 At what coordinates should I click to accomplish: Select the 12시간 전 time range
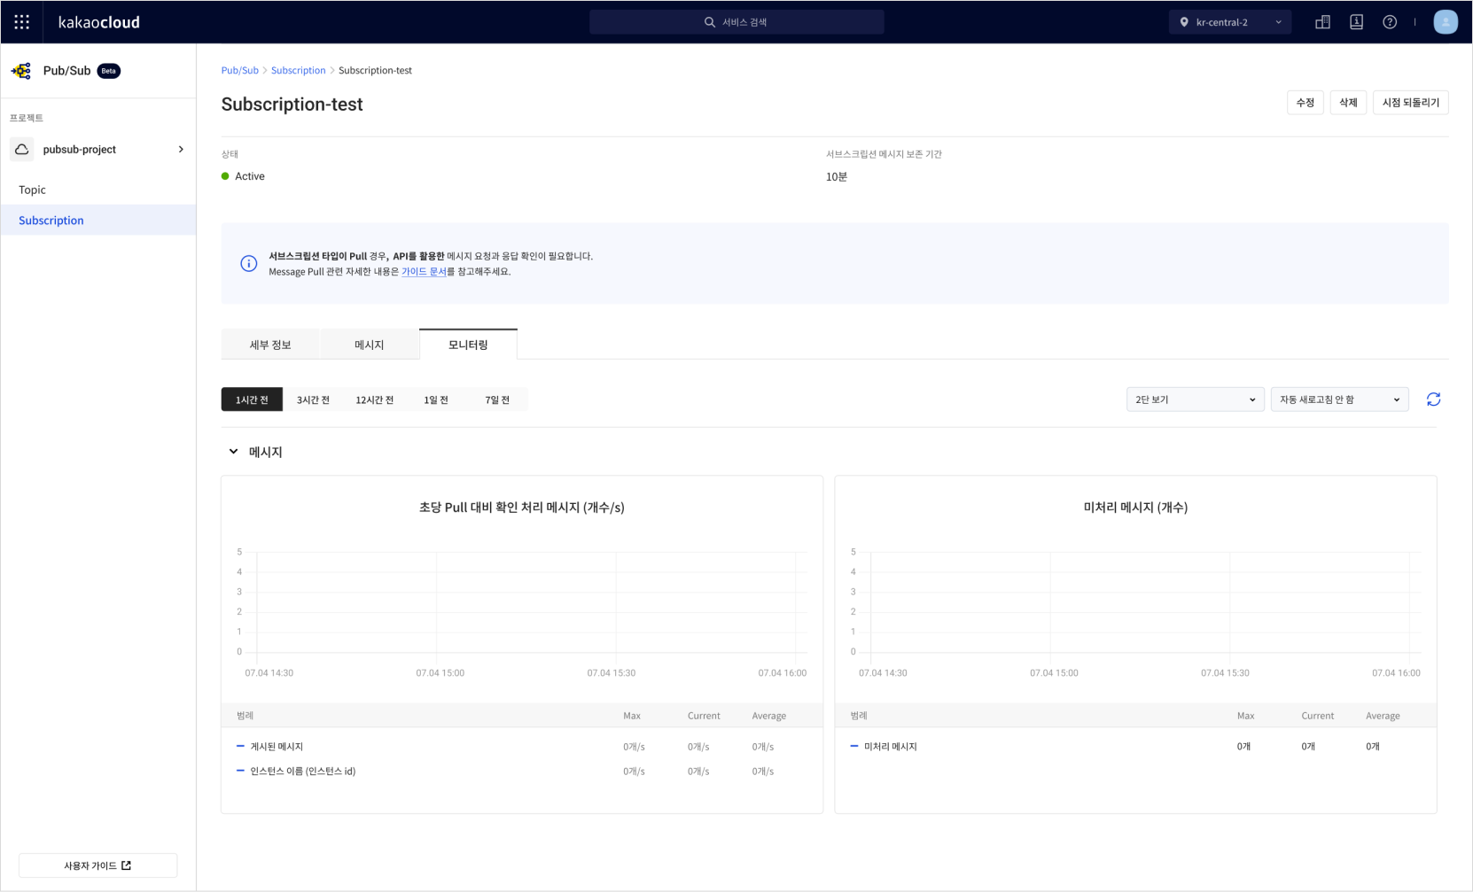point(375,399)
